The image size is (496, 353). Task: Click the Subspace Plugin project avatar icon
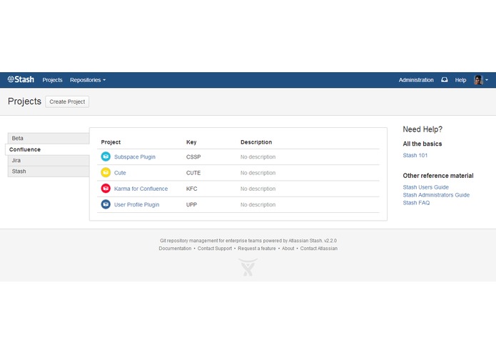(106, 156)
